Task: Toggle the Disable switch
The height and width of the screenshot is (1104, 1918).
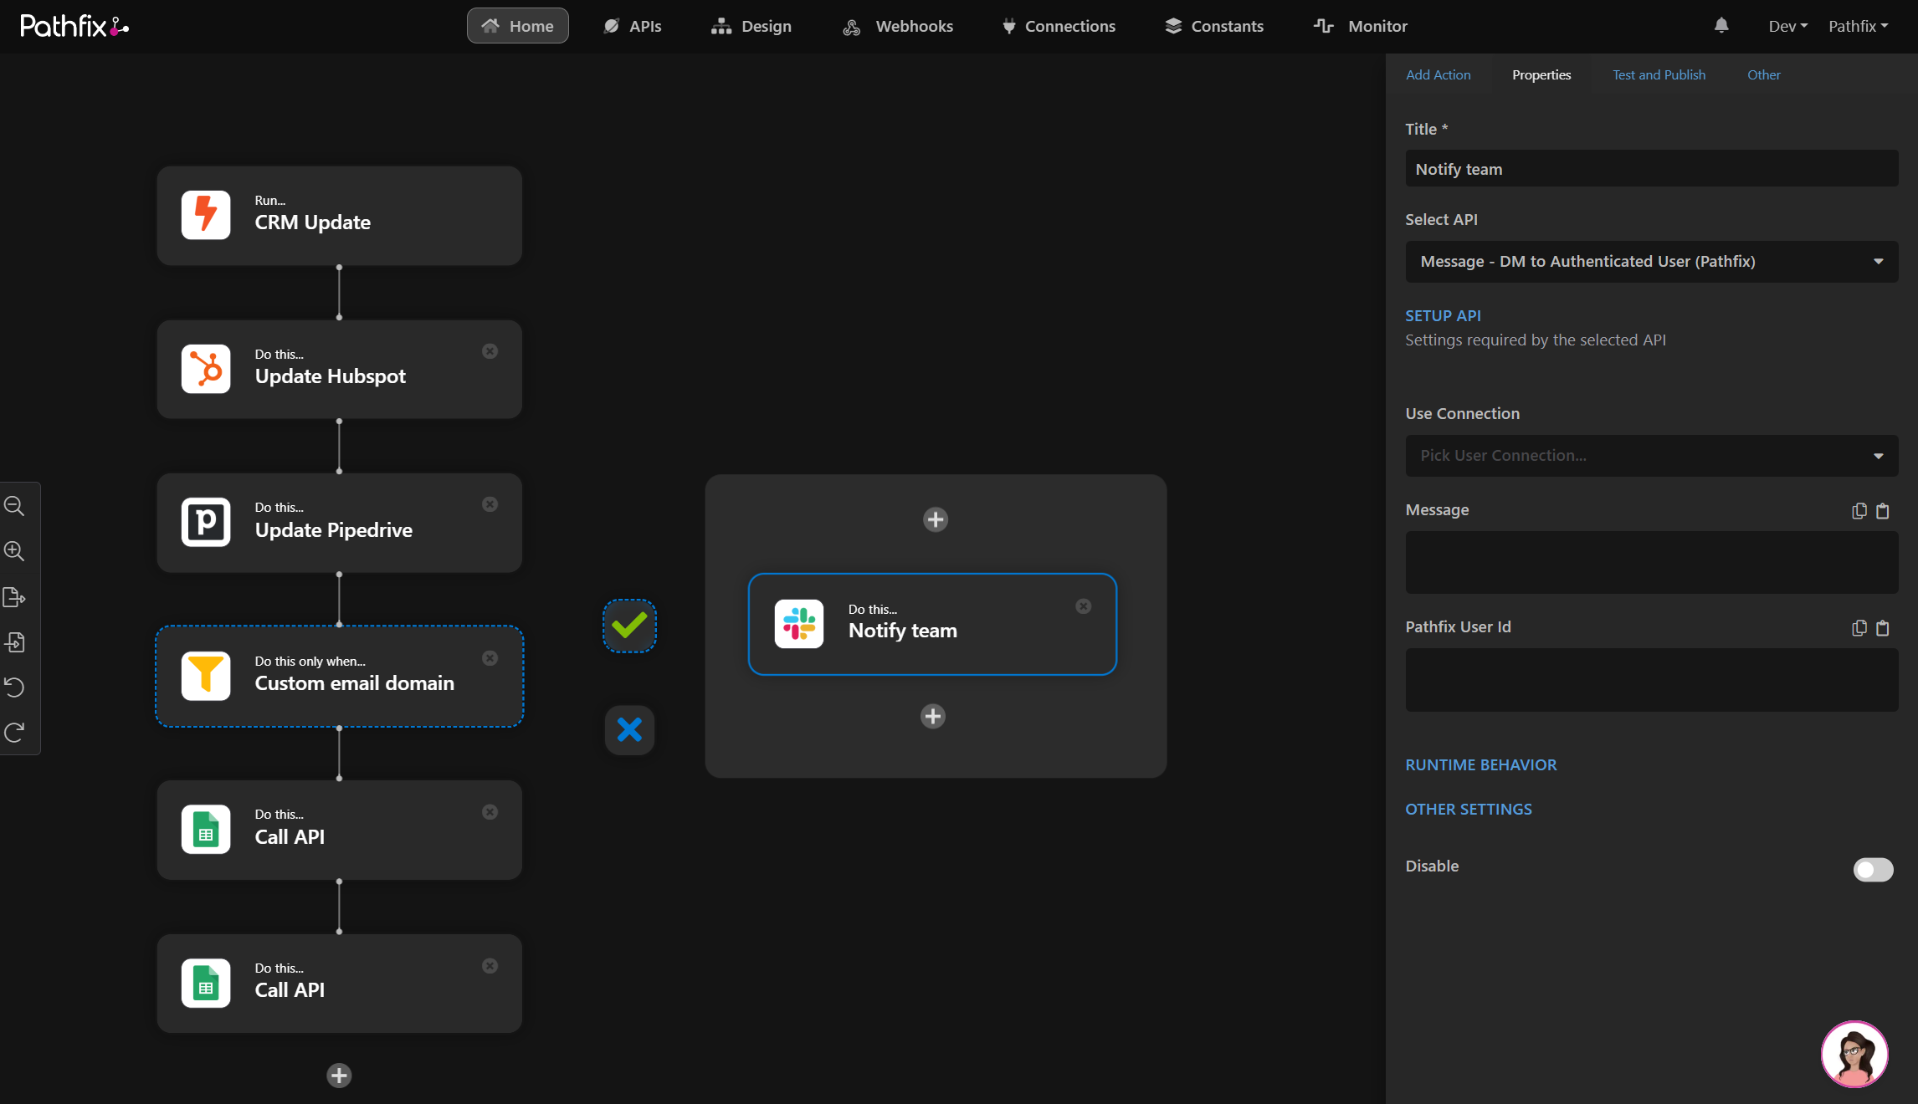Action: (1873, 870)
